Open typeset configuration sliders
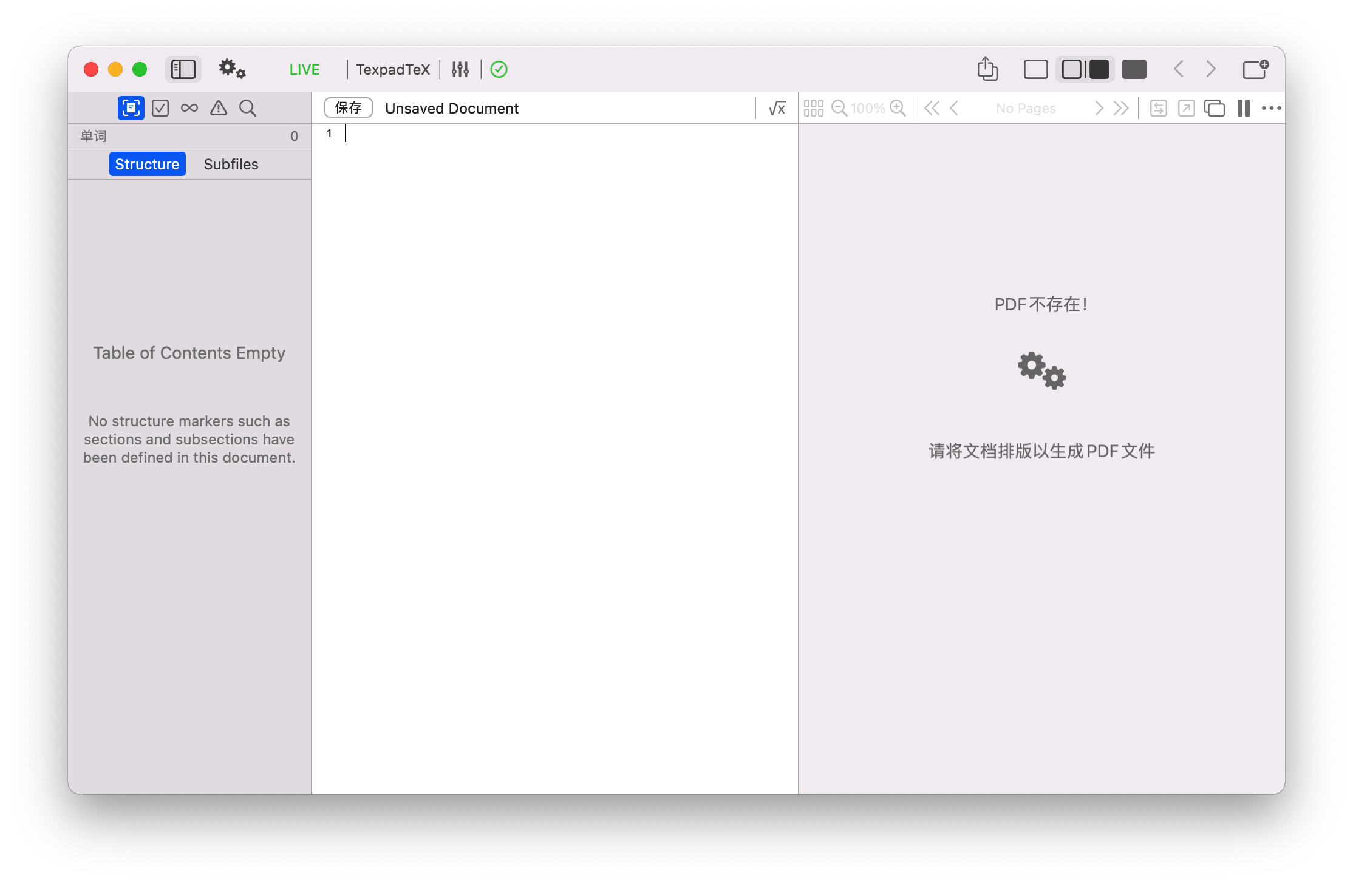The height and width of the screenshot is (884, 1353). 460,69
